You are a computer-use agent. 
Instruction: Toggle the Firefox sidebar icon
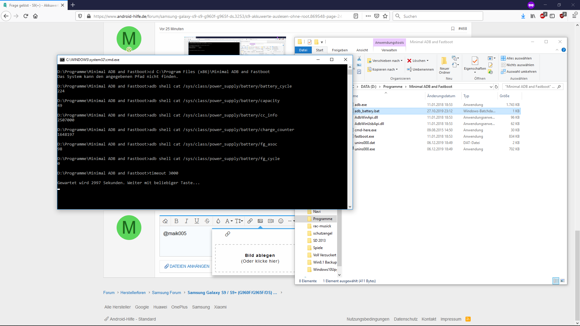pyautogui.click(x=552, y=16)
